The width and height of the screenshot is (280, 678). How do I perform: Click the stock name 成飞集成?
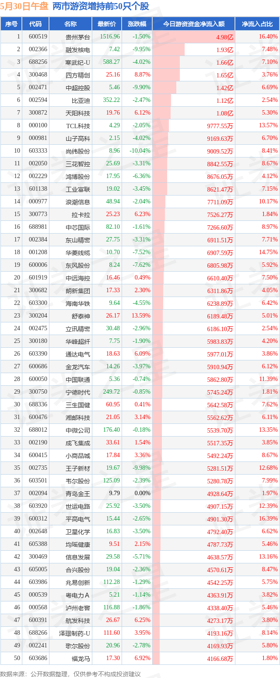(78, 443)
